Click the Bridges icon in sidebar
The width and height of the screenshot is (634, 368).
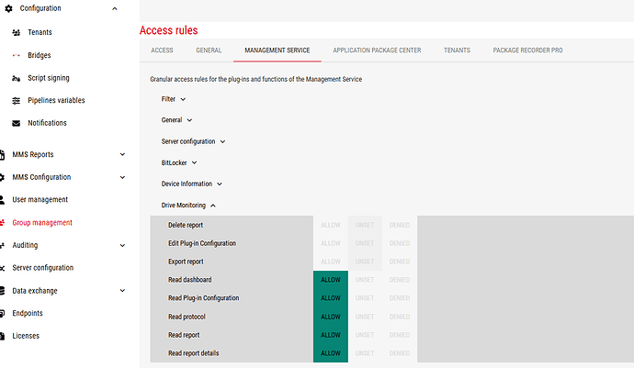coord(17,55)
